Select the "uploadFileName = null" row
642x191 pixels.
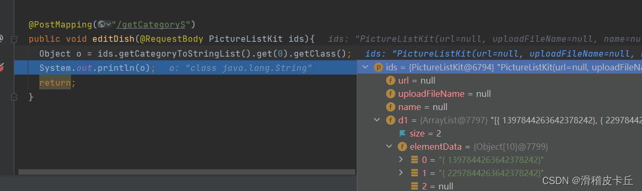[x=499, y=94]
